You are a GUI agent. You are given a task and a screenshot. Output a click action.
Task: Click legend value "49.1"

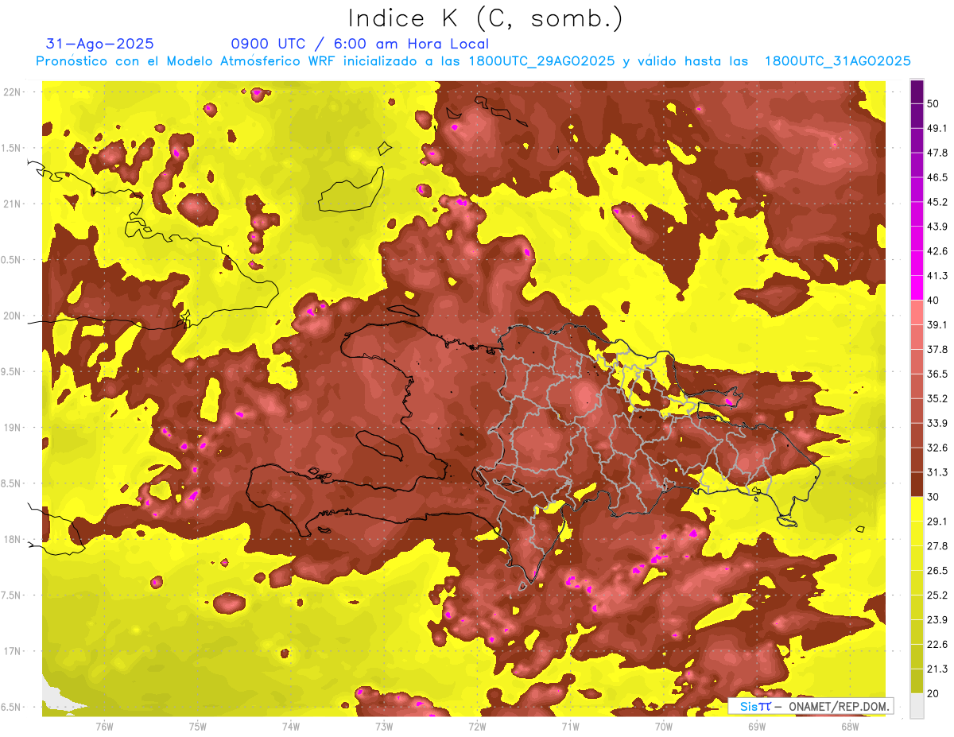(937, 128)
